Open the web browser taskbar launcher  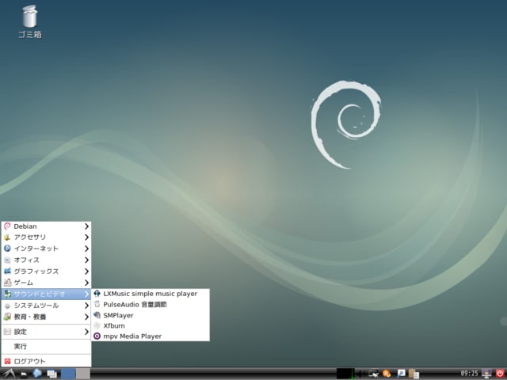pos(37,374)
